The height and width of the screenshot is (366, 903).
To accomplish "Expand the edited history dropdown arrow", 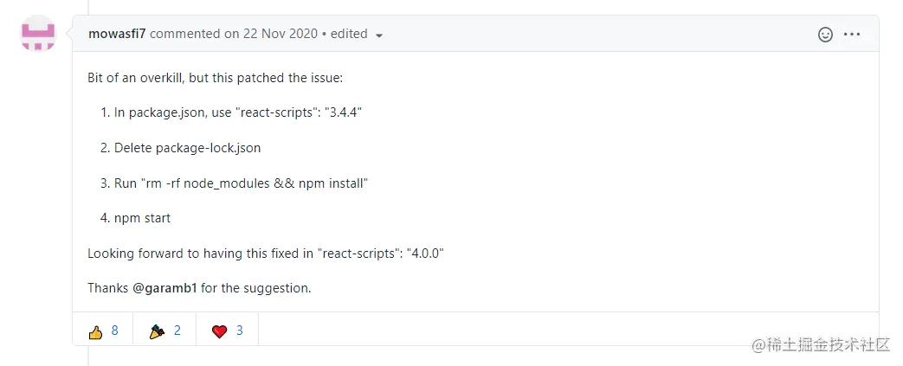I will coord(379,35).
